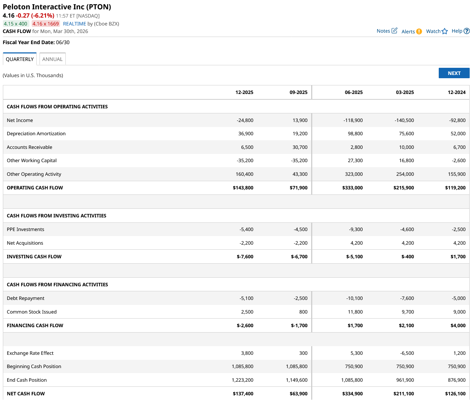The width and height of the screenshot is (470, 400).
Task: Switch to the ANNUAL tab
Action: [x=52, y=59]
